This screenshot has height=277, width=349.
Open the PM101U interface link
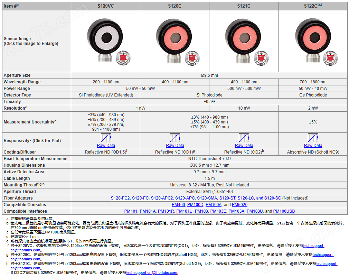coord(184,211)
